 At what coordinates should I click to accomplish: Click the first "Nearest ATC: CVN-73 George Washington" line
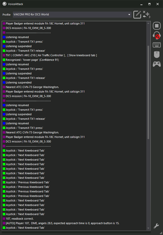coord(31,87)
